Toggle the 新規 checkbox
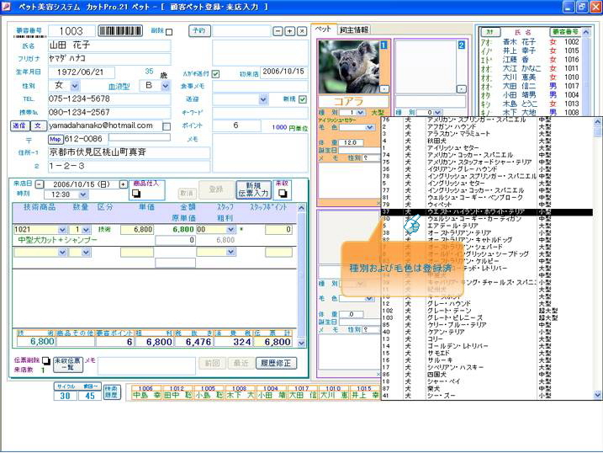The height and width of the screenshot is (453, 603). coord(303,99)
